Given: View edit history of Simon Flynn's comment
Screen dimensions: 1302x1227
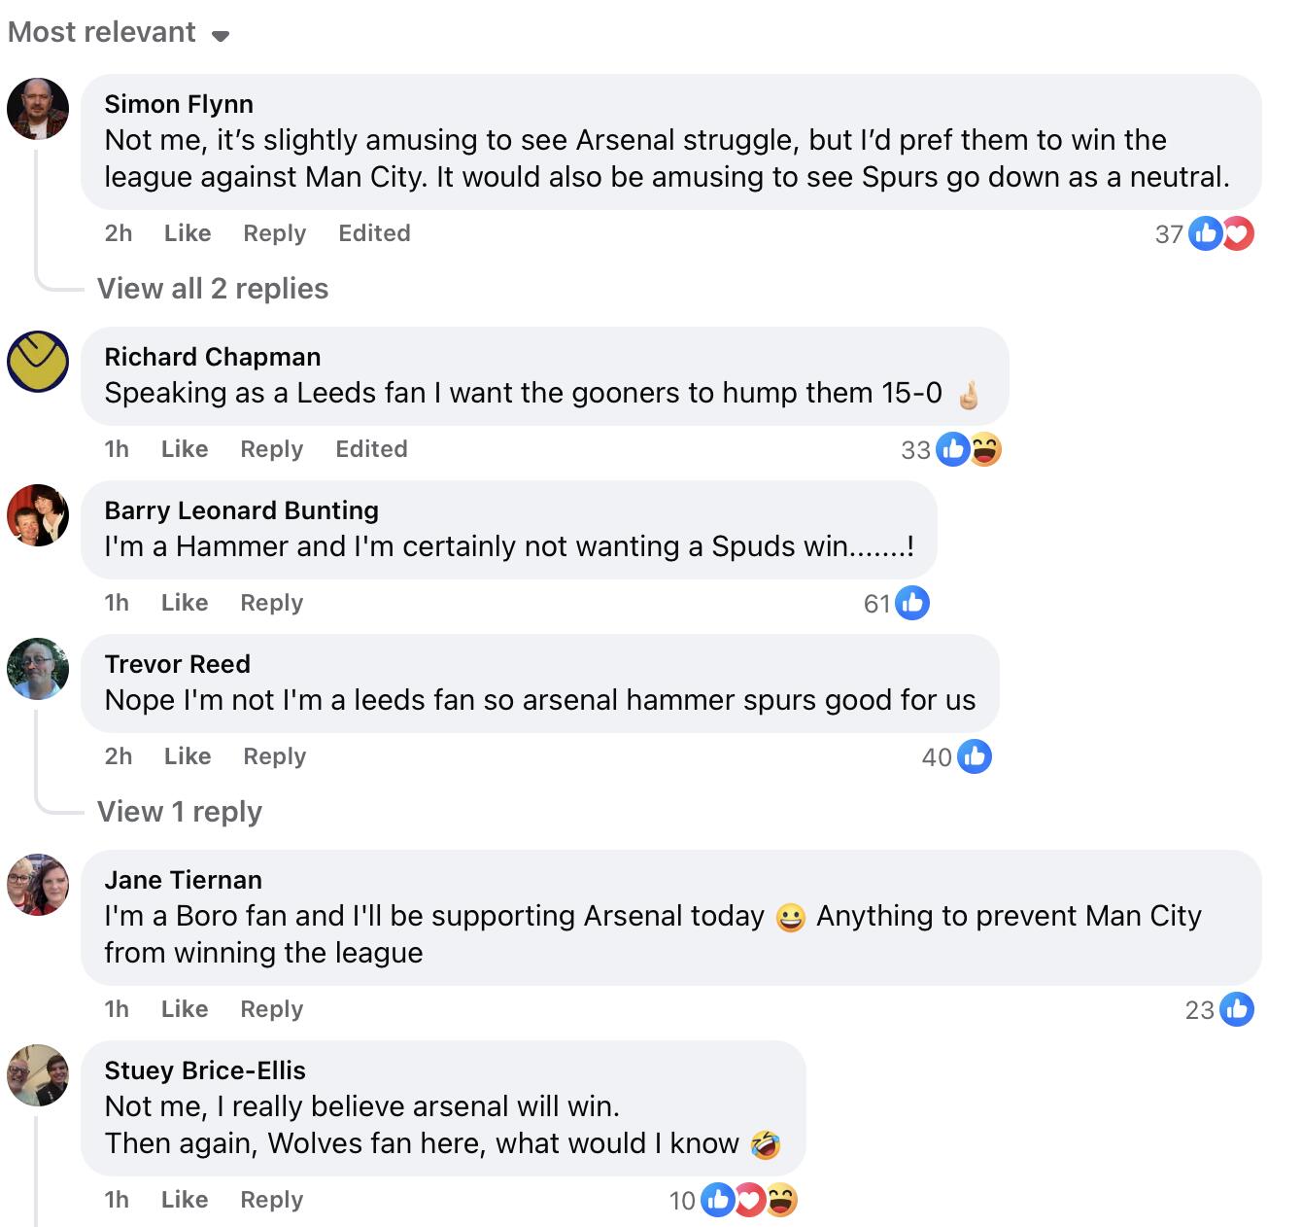Looking at the screenshot, I should pyautogui.click(x=374, y=233).
